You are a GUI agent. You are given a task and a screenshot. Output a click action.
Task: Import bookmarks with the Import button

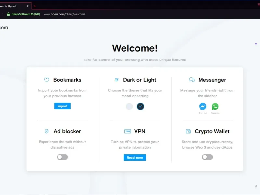pos(62,106)
